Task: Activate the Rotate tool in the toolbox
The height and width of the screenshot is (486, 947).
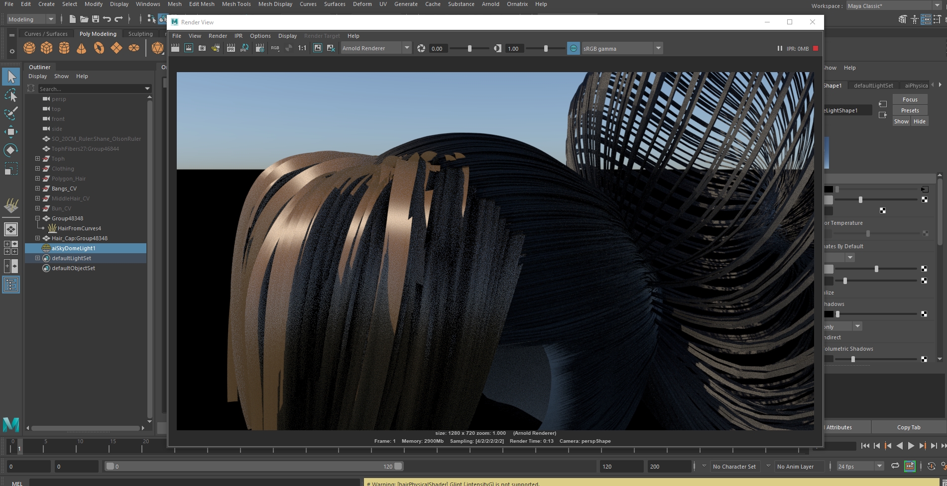Action: [11, 150]
